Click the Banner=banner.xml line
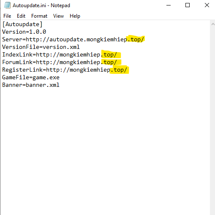 tap(31, 85)
